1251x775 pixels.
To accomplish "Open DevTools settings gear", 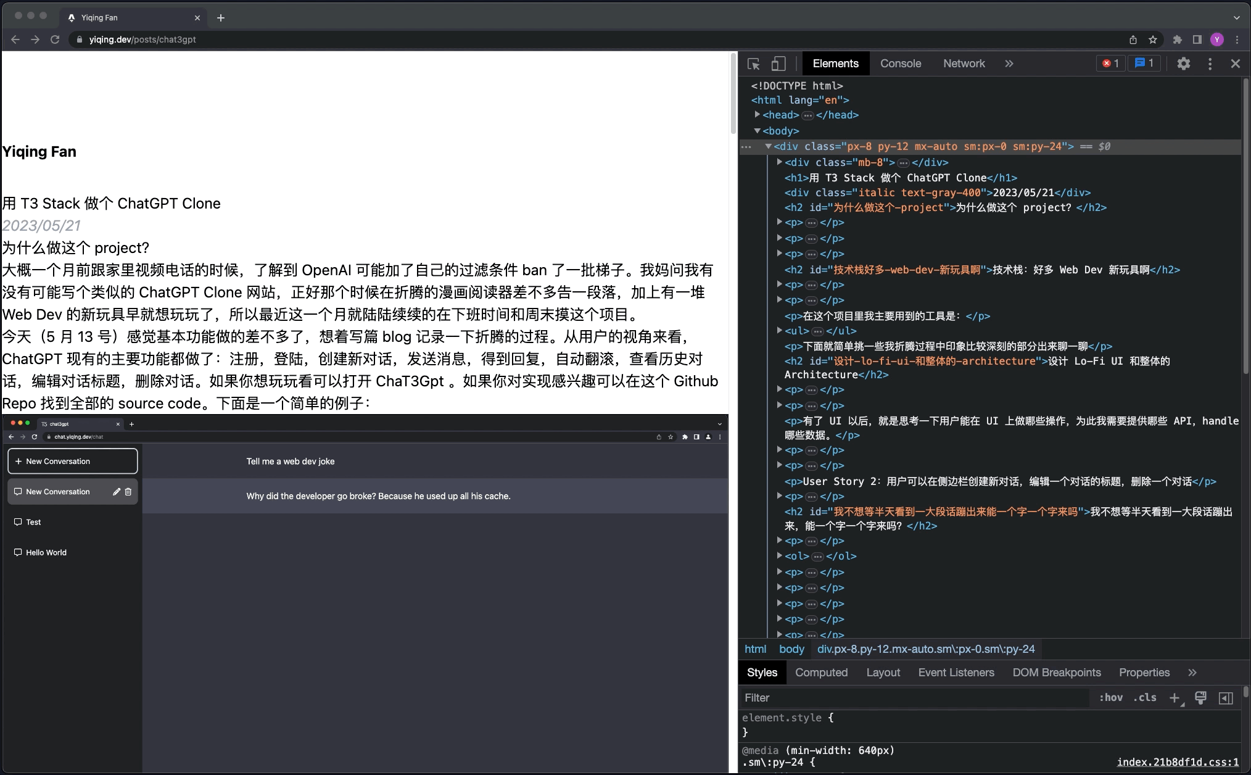I will [x=1183, y=64].
